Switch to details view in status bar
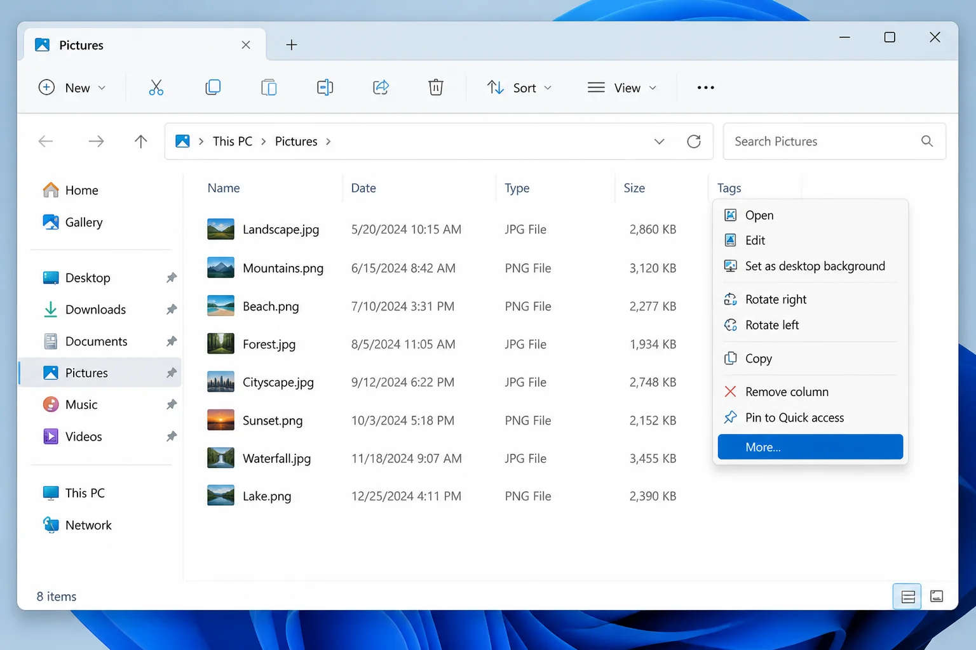Viewport: 976px width, 650px height. pos(908,597)
